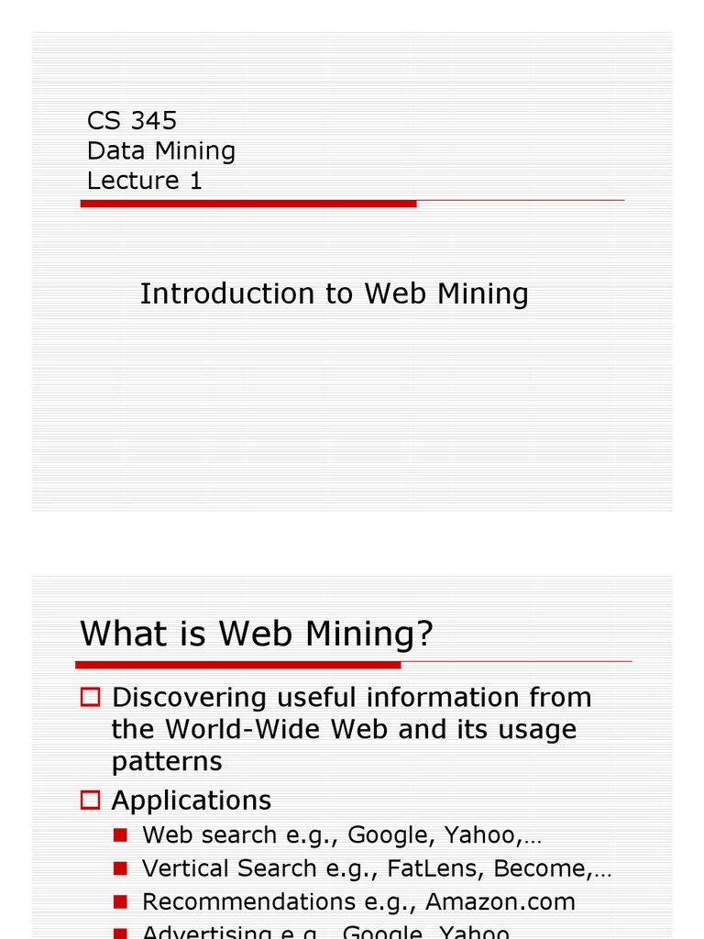Click the red bullet beside "Web search"
The width and height of the screenshot is (704, 939).
[x=121, y=835]
